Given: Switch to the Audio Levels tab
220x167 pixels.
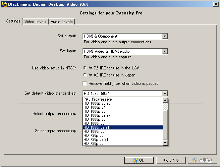Looking at the screenshot, I should (x=62, y=22).
